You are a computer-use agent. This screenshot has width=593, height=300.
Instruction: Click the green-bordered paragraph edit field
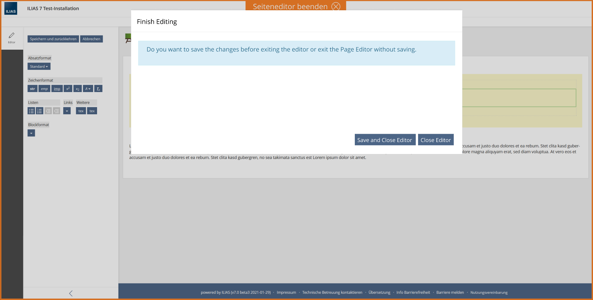(x=519, y=98)
